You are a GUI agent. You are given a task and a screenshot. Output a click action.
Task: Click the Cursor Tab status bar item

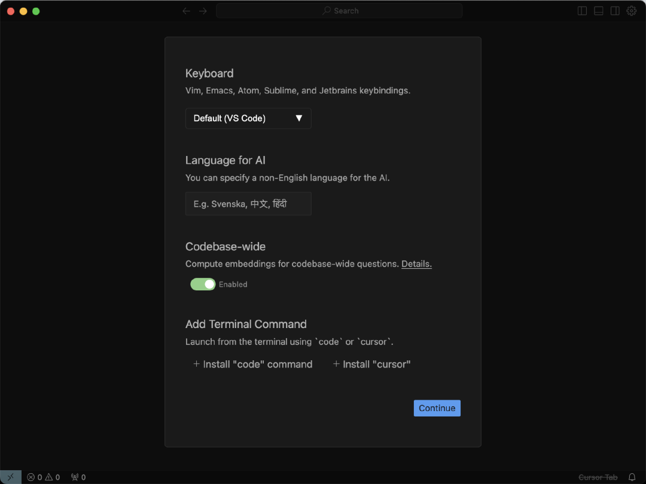598,477
